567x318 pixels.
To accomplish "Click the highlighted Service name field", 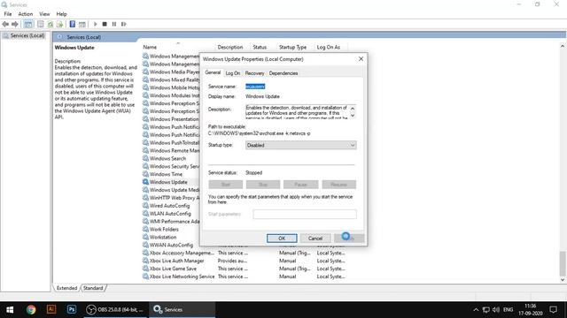I will pyautogui.click(x=255, y=87).
